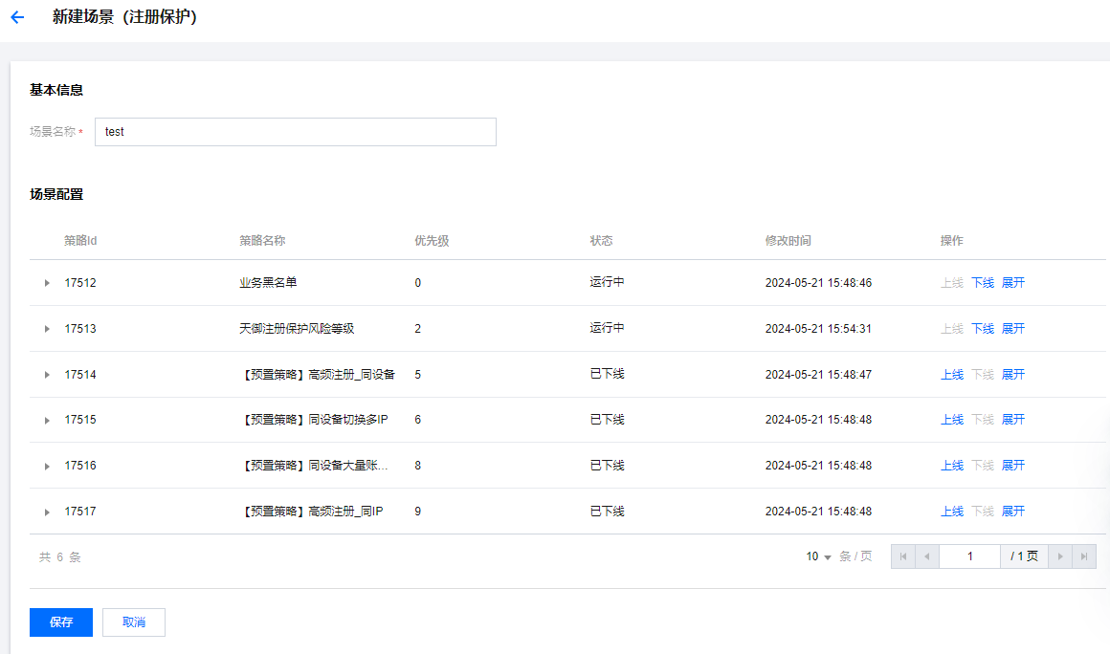Select policy name 【预置策略】同设备切换多IP
Viewport: 1110px width, 654px height.
[314, 420]
